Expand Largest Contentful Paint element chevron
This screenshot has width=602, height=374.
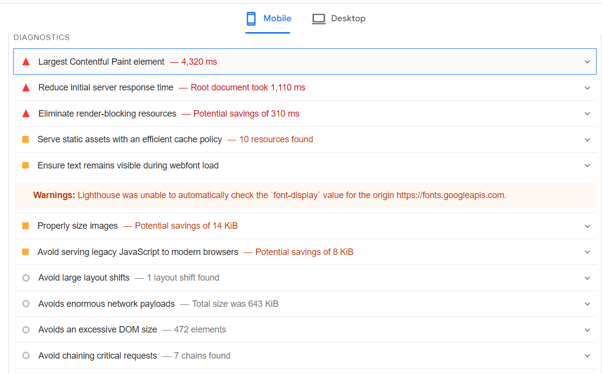point(587,62)
